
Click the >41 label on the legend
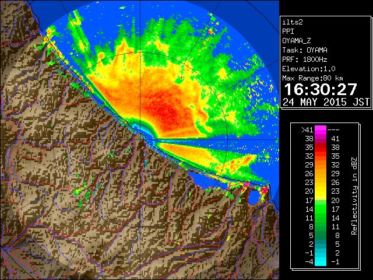pos(307,130)
